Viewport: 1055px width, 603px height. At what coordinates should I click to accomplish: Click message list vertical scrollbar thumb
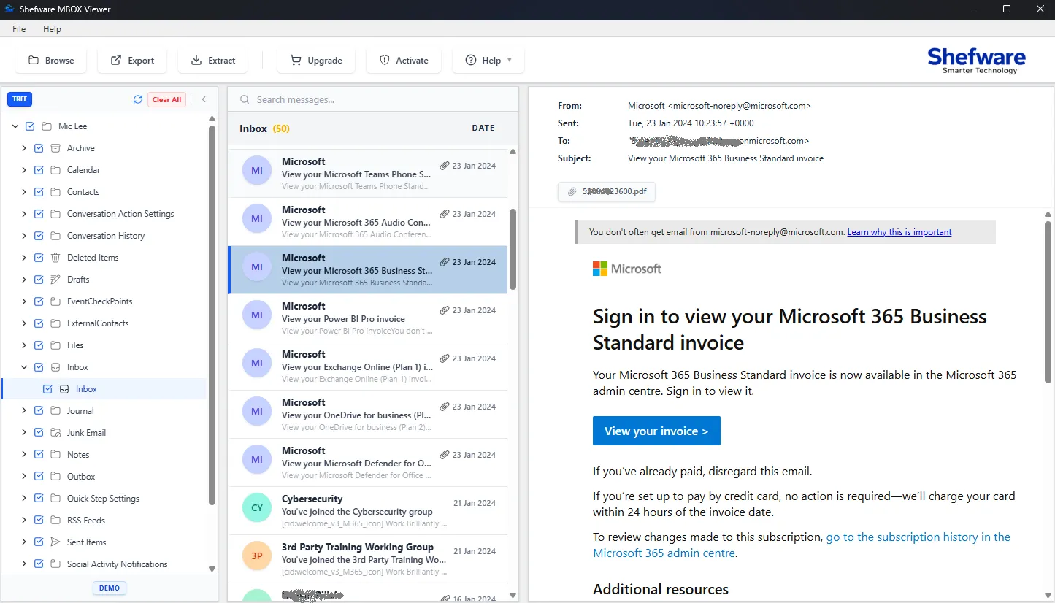513,249
